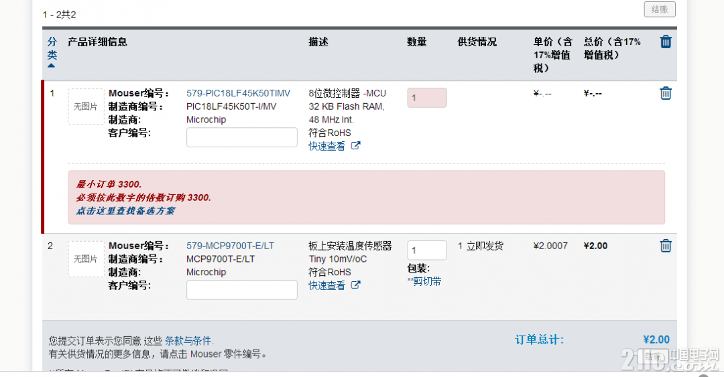This screenshot has height=377, width=724.
Task: Click the sort arrow under 分类
Action: click(52, 66)
